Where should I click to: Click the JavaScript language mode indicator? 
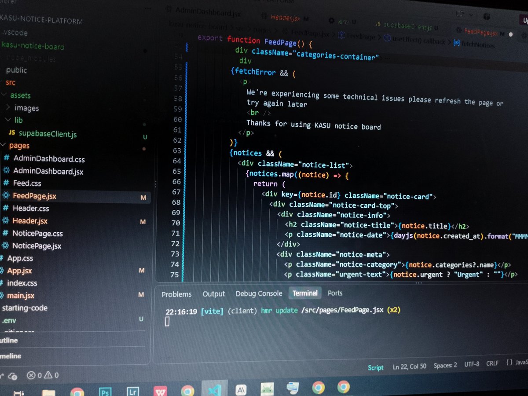tap(517, 363)
